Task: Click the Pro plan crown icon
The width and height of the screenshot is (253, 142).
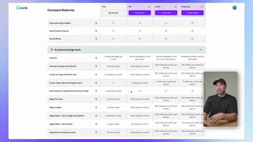Action: 149,7
